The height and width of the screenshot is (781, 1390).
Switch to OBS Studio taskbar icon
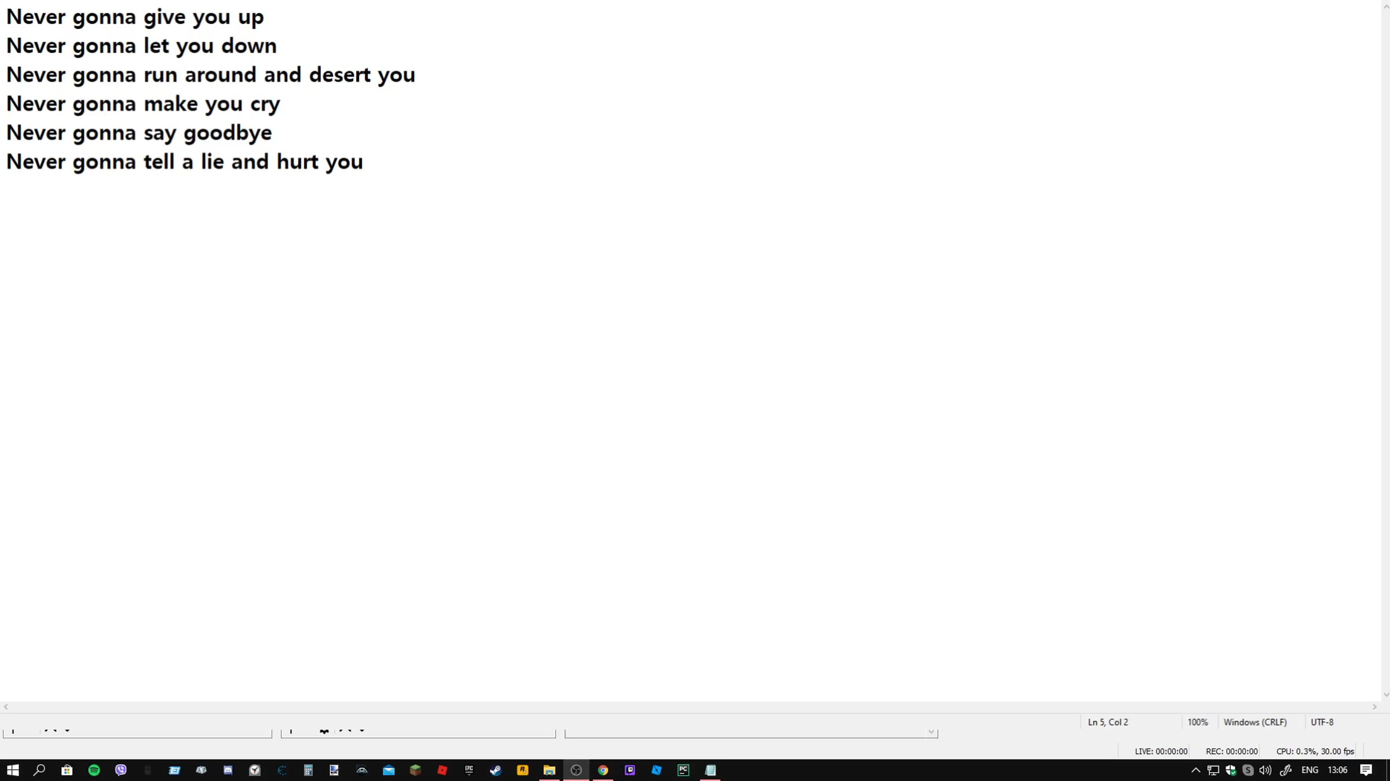576,770
